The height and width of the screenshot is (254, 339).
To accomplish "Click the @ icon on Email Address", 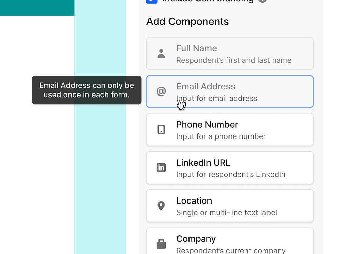I will pos(161,91).
